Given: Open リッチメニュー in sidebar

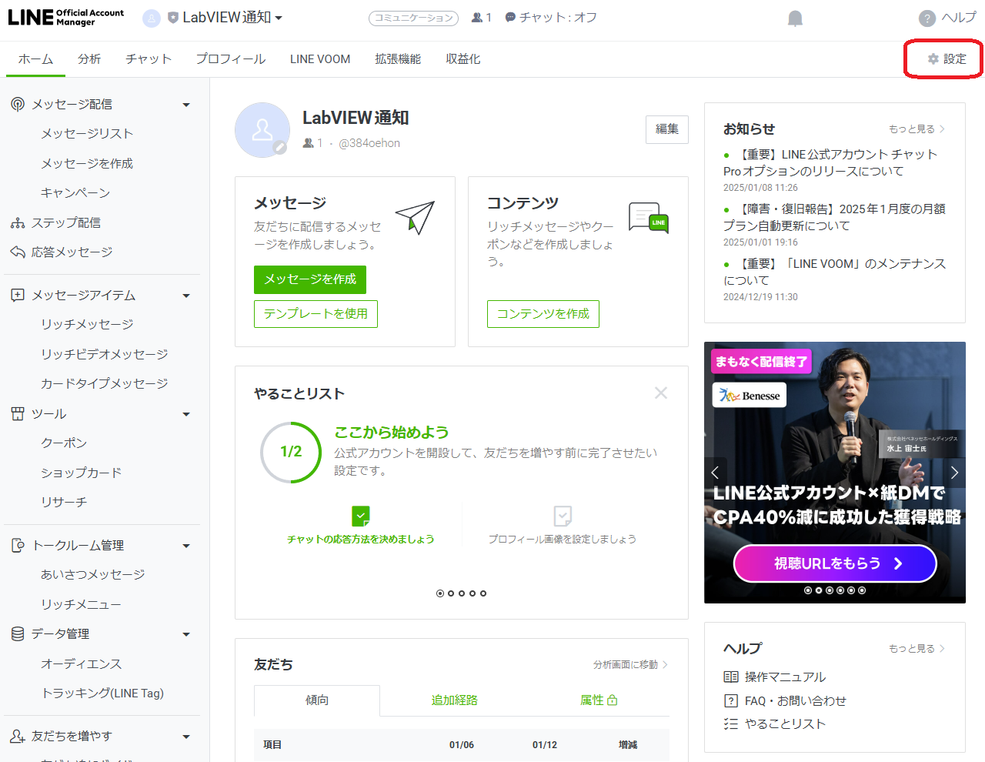Looking at the screenshot, I should click(x=81, y=605).
